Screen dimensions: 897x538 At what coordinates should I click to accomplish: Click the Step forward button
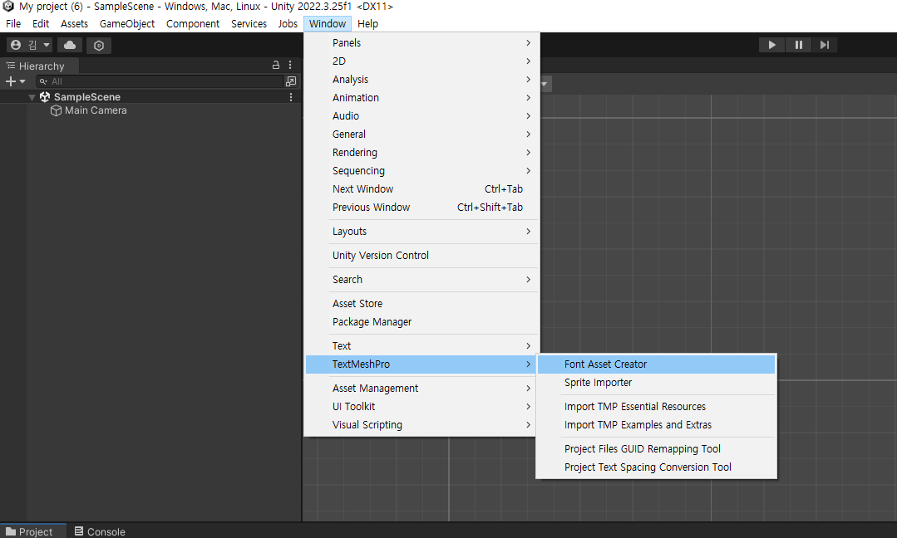825,45
